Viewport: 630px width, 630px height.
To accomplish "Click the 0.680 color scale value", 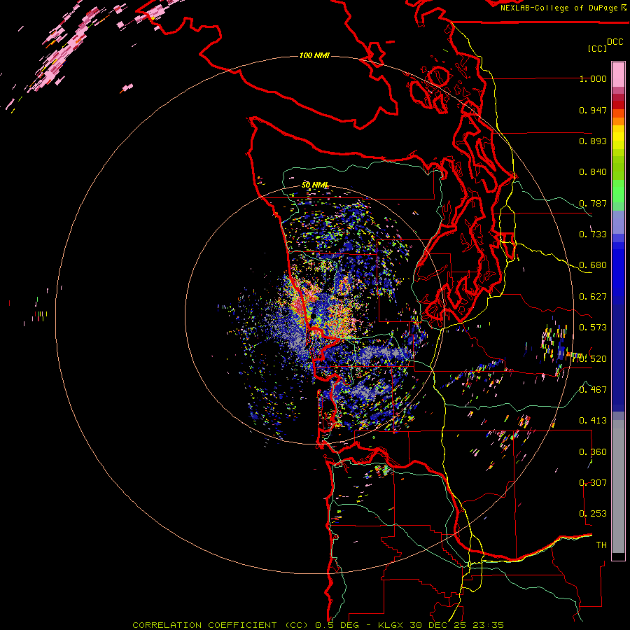I will point(593,265).
